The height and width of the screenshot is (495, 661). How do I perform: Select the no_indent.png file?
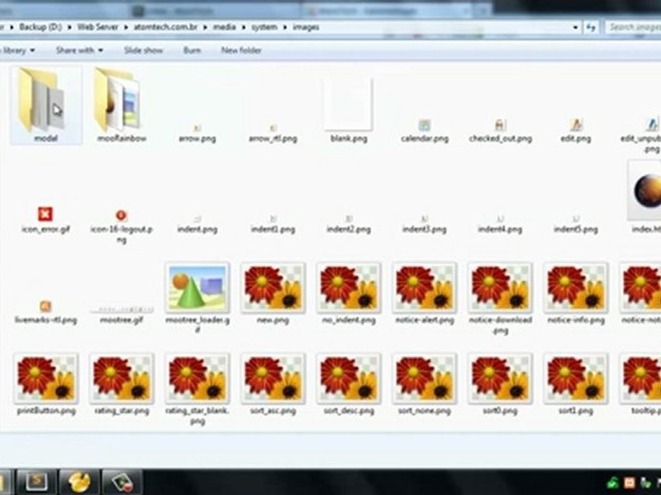pos(348,294)
